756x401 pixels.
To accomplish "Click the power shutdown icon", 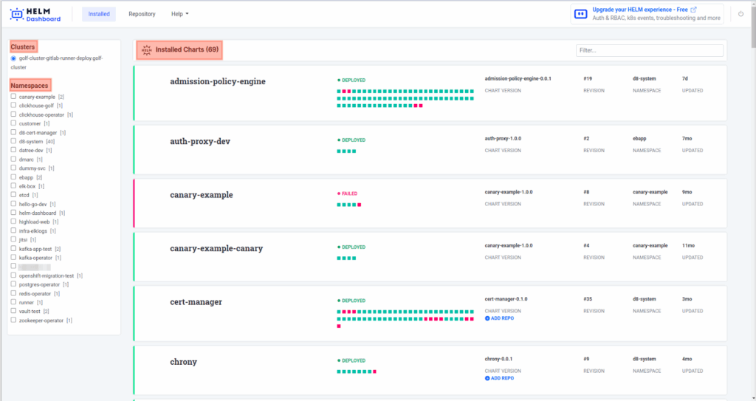I will pos(741,14).
